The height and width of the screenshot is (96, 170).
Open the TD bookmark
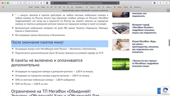coord(103,7)
